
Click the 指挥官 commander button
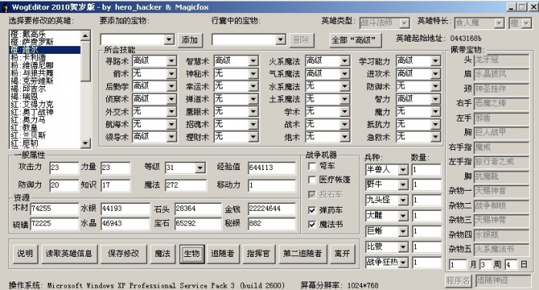(x=259, y=254)
